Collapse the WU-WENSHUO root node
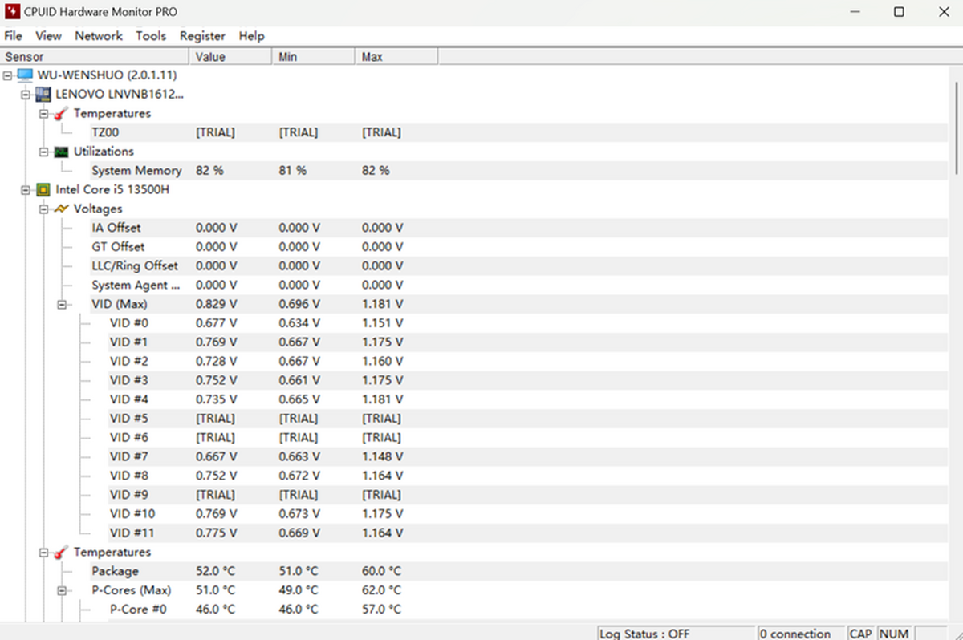This screenshot has height=640, width=963. tap(7, 75)
